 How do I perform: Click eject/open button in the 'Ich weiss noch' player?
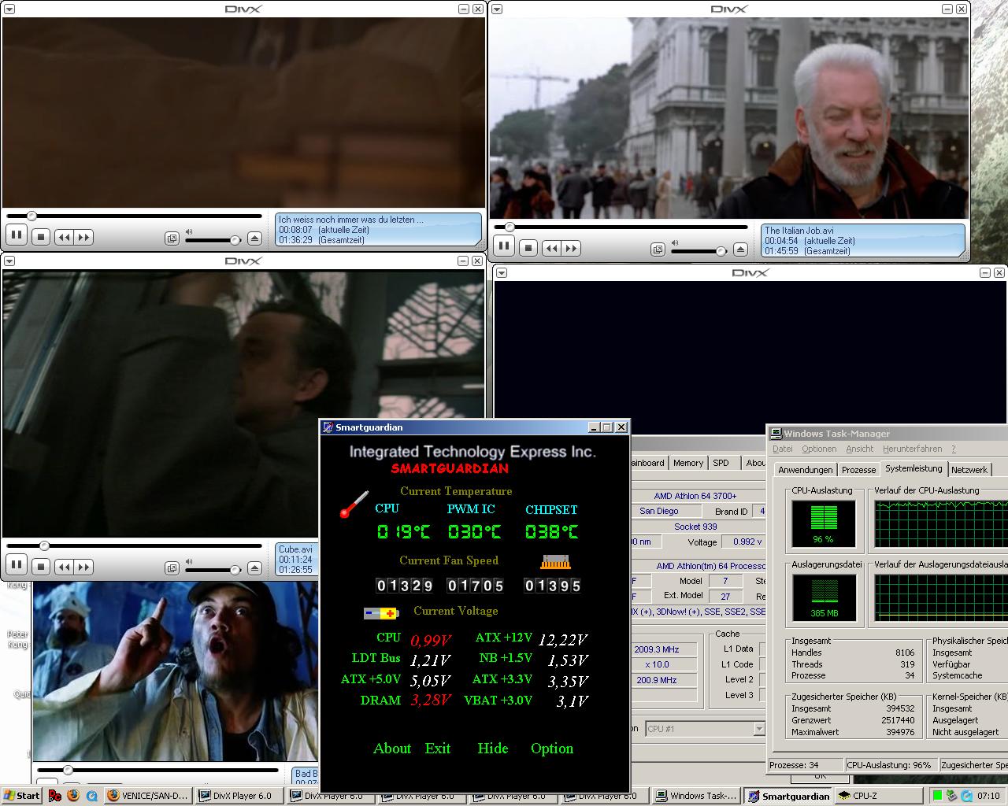click(254, 238)
